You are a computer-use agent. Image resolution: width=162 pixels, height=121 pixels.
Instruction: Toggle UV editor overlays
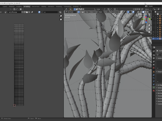coord(39,12)
